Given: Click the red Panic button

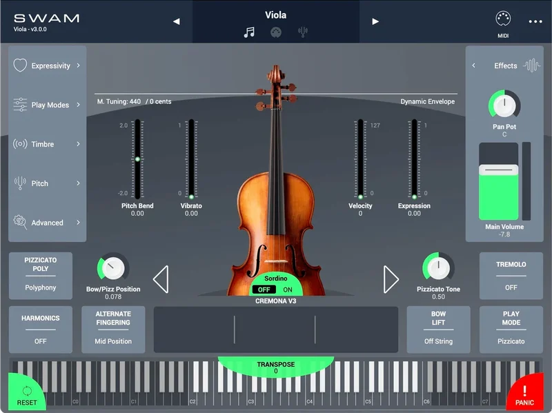Looking at the screenshot, I should (x=525, y=394).
